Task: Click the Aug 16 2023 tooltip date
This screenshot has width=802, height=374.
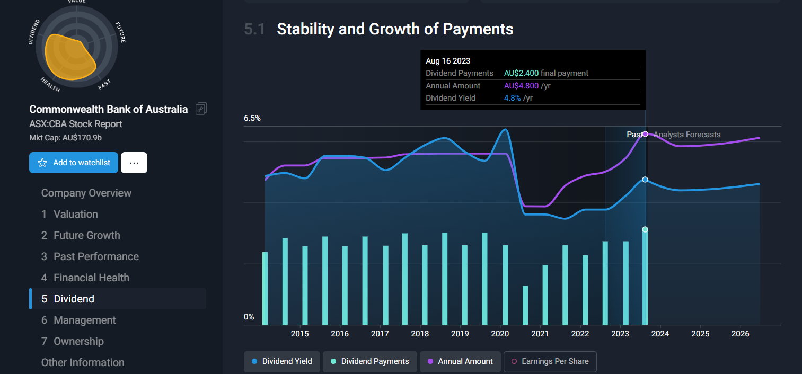Action: click(x=448, y=61)
